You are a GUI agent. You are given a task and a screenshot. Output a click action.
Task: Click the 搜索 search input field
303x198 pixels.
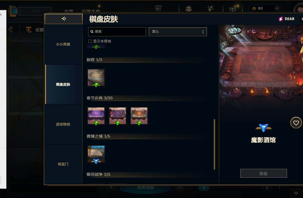pos(117,32)
